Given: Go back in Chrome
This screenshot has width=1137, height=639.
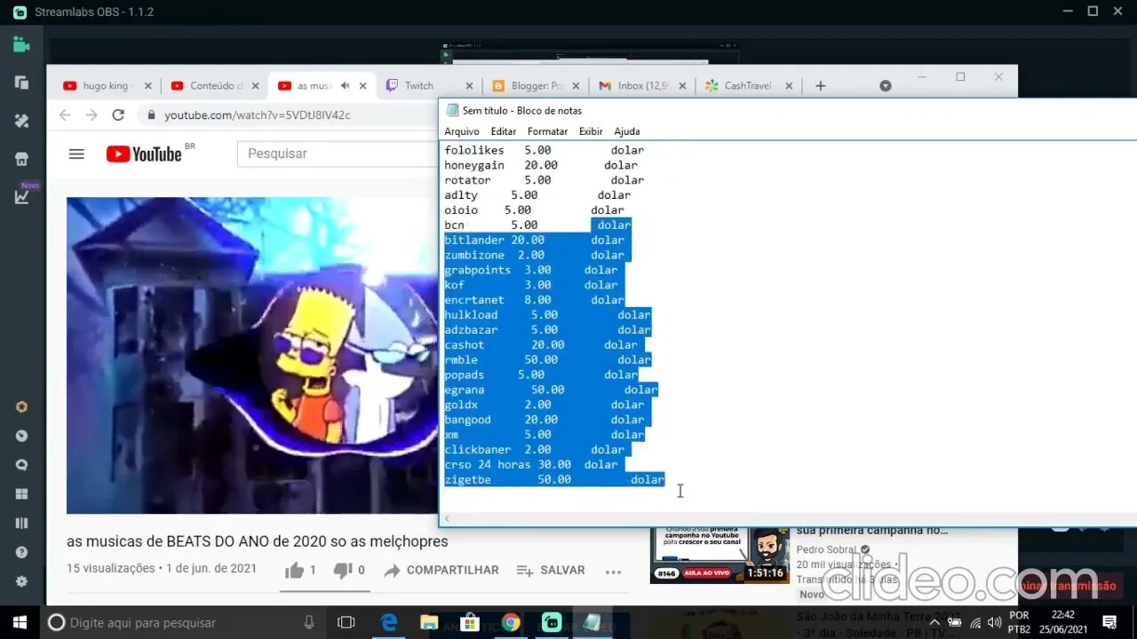Looking at the screenshot, I should (65, 115).
